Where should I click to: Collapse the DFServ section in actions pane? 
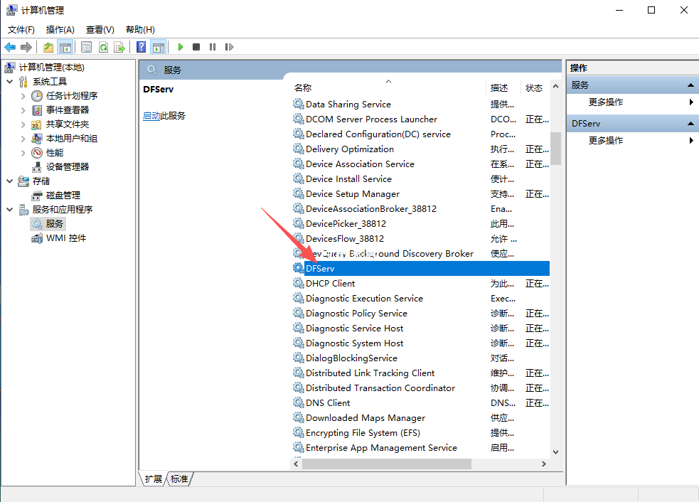690,124
